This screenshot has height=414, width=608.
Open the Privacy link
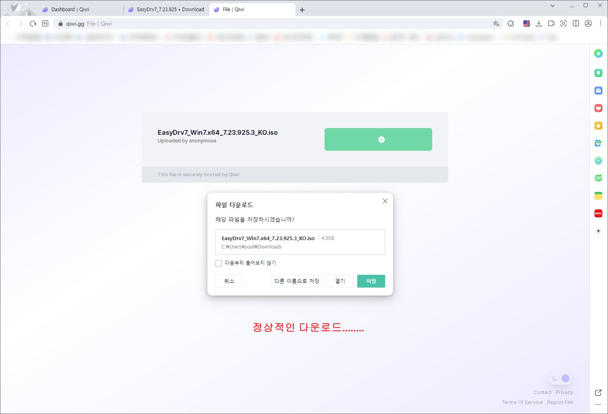(x=565, y=392)
